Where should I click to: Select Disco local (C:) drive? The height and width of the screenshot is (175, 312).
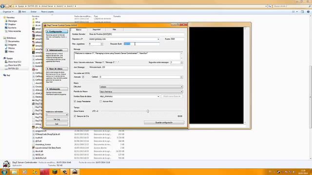[15, 62]
